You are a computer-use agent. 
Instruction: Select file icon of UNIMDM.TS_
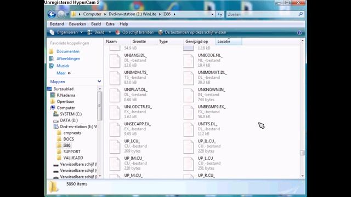click(115, 78)
